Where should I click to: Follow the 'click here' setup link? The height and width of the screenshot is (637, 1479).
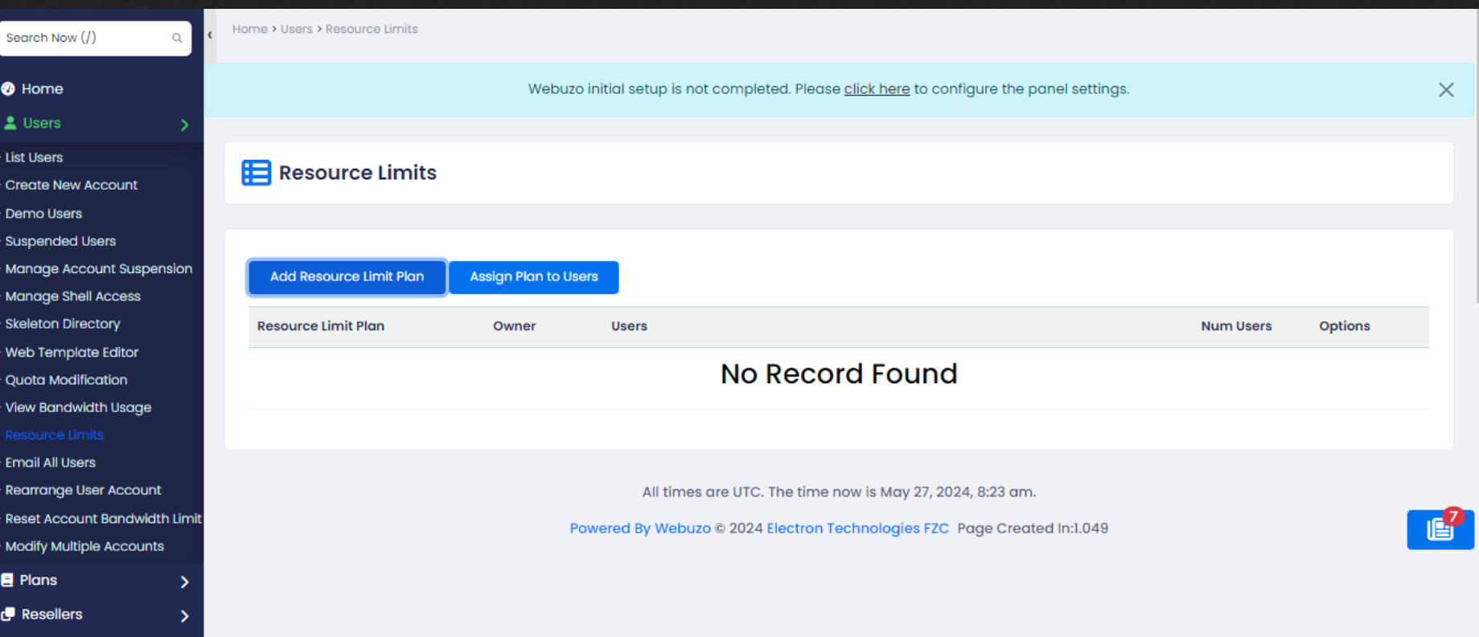pos(876,89)
